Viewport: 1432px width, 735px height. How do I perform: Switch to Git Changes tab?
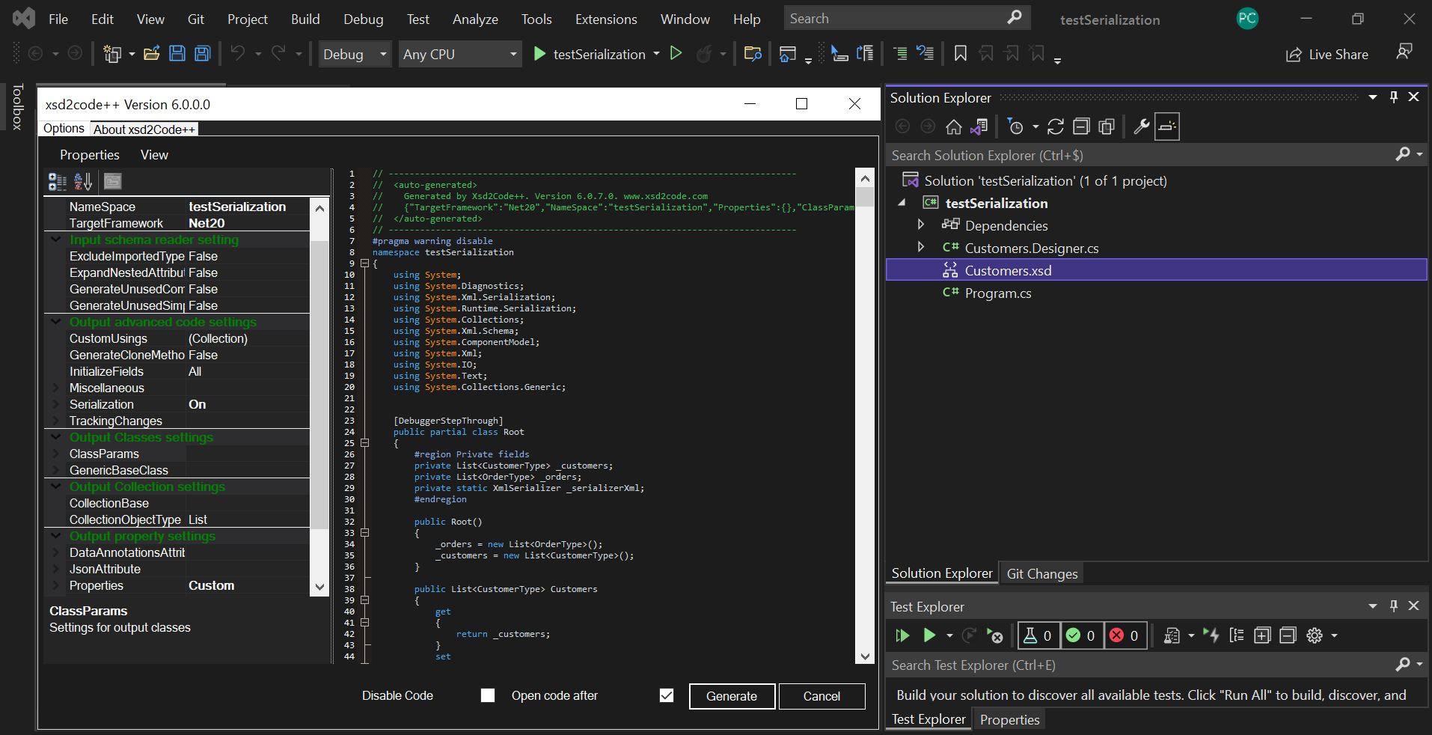pos(1042,573)
